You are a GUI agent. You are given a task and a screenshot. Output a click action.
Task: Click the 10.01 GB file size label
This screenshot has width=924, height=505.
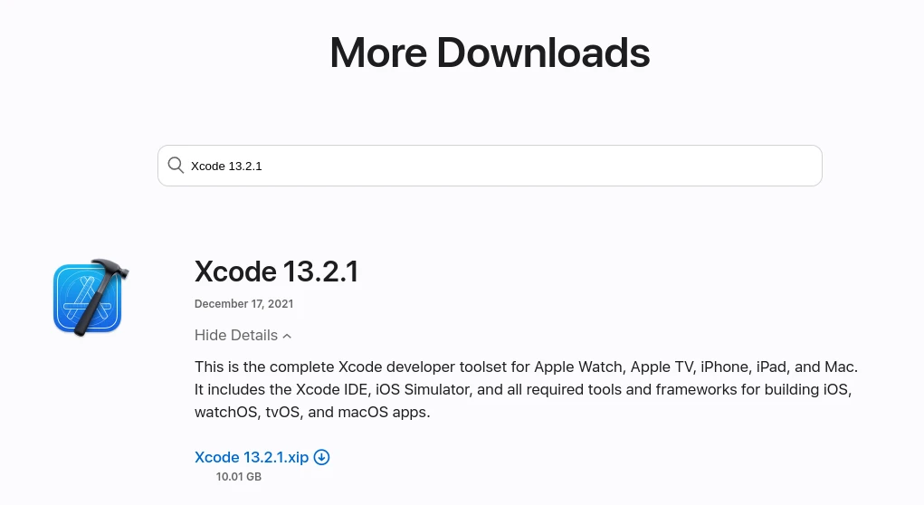coord(239,476)
